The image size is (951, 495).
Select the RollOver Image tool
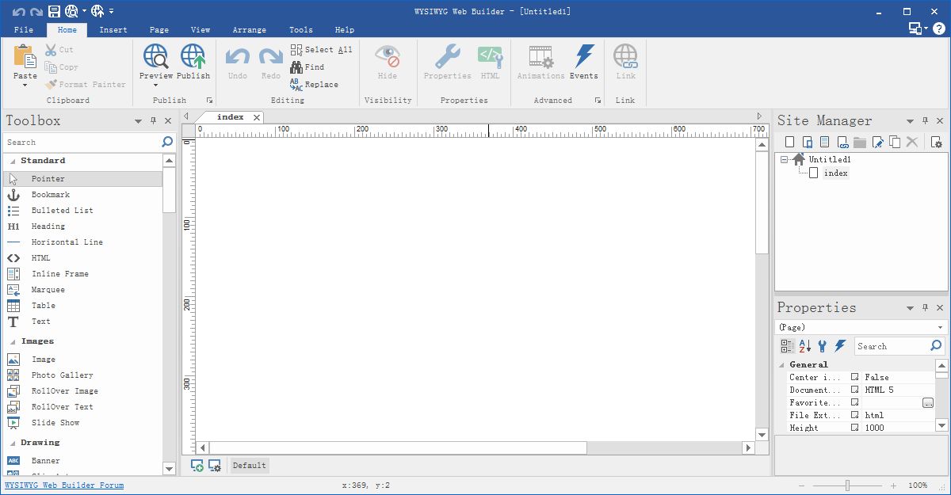83,391
